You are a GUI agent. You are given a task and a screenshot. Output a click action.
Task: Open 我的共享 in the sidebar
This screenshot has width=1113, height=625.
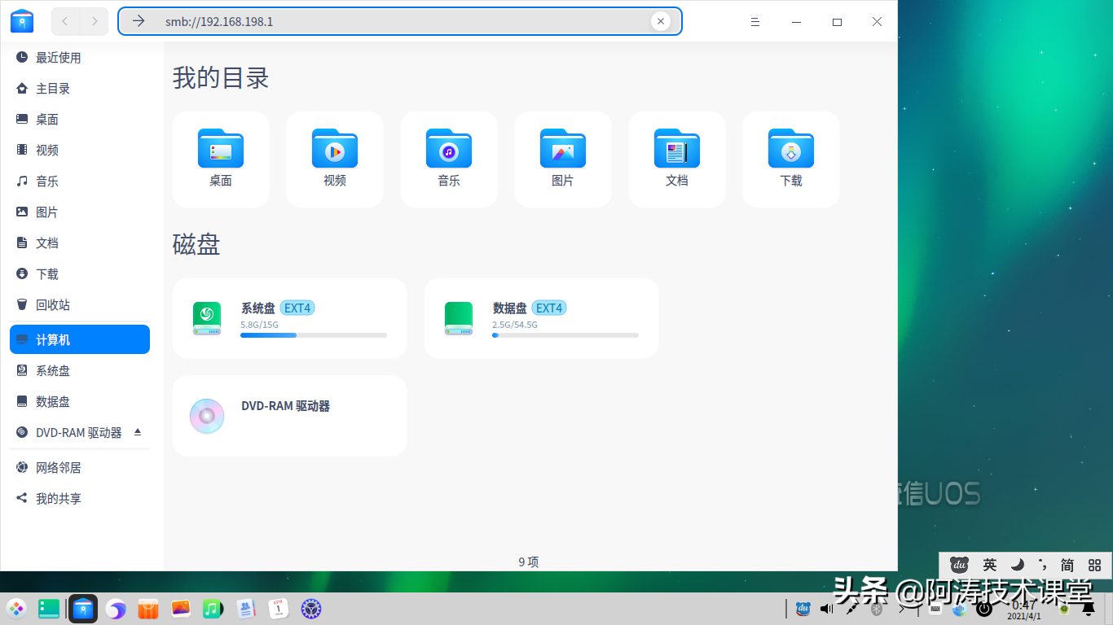click(79, 499)
